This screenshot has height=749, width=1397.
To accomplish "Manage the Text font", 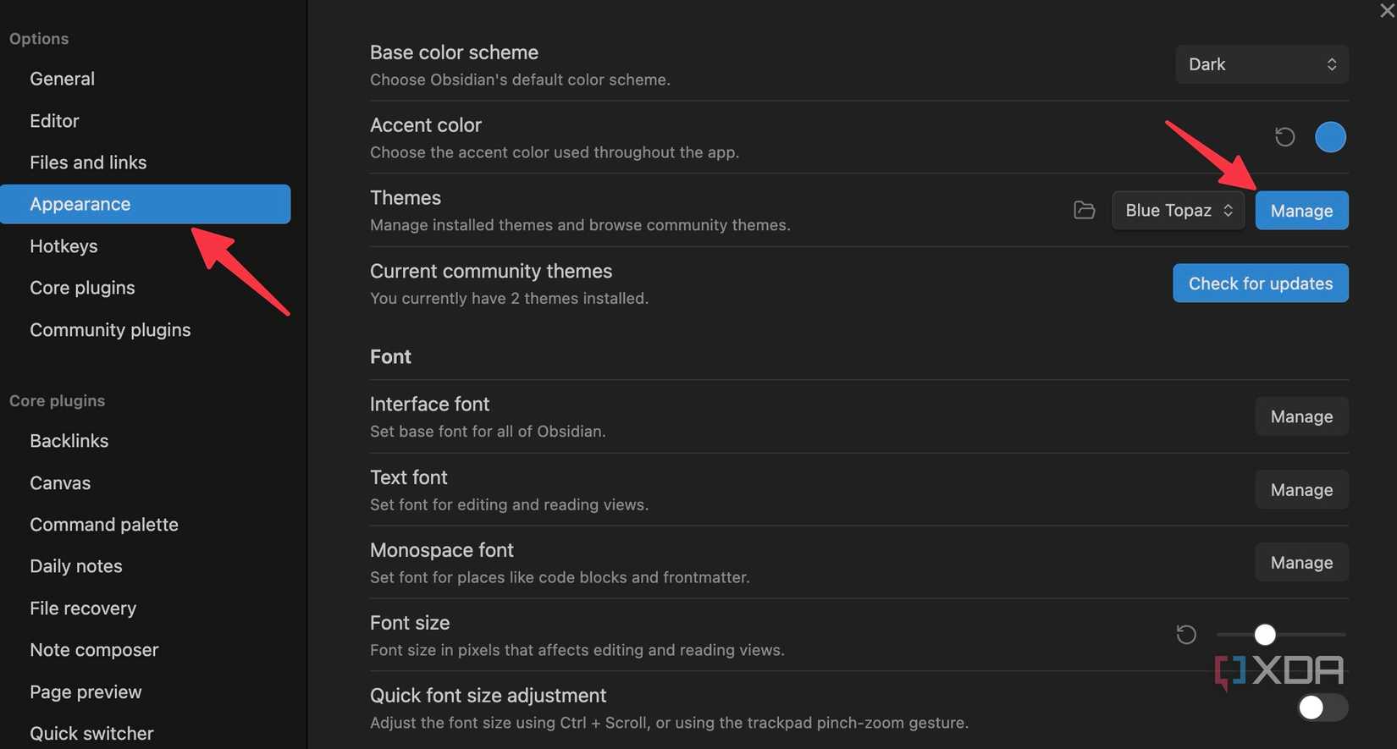I will (1301, 490).
